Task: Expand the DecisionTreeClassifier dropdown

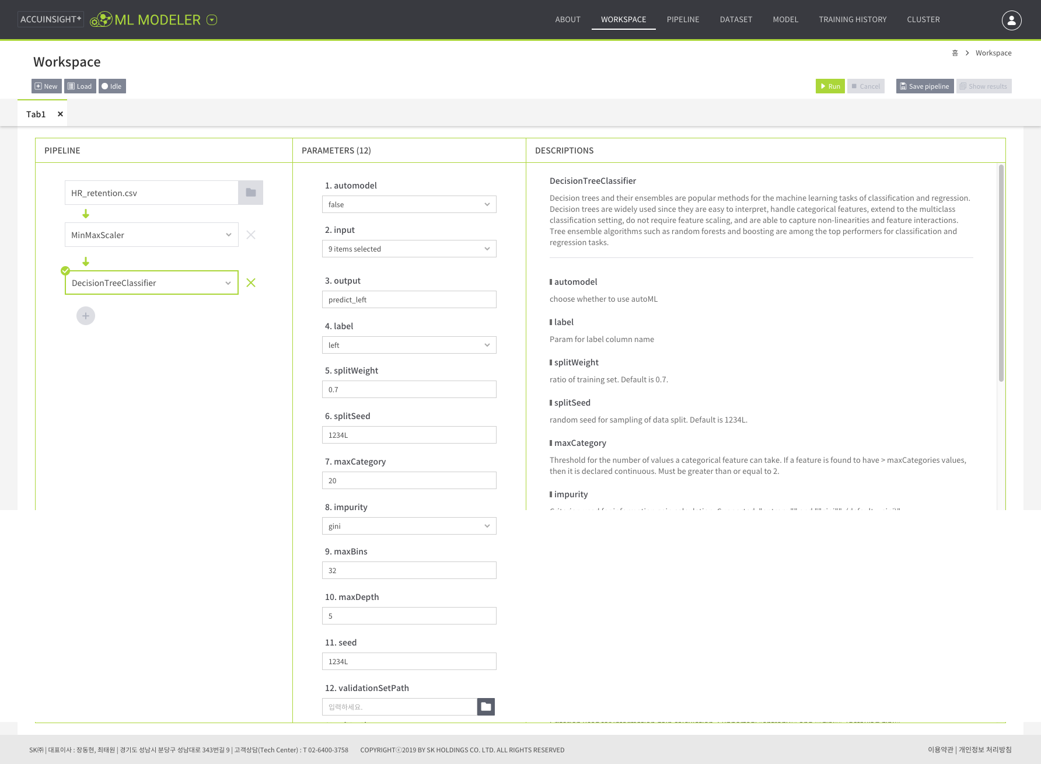Action: coord(152,282)
